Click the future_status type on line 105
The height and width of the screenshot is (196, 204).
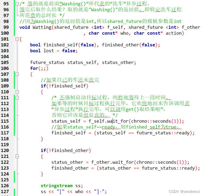[x=47, y=62]
